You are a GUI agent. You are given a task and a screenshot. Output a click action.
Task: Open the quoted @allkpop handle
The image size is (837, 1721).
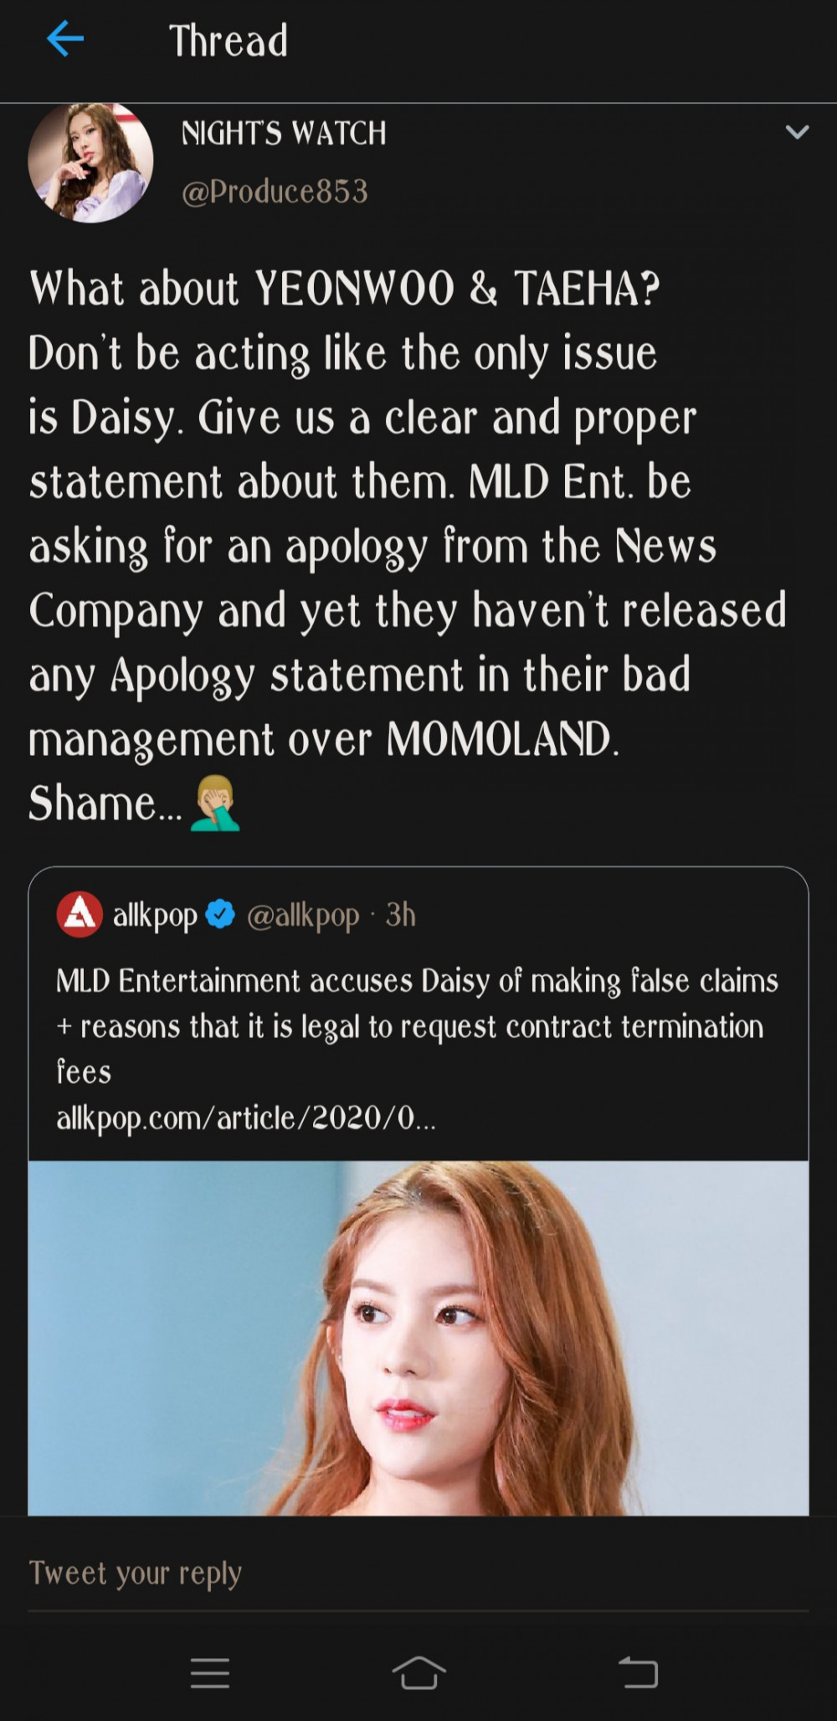point(303,916)
